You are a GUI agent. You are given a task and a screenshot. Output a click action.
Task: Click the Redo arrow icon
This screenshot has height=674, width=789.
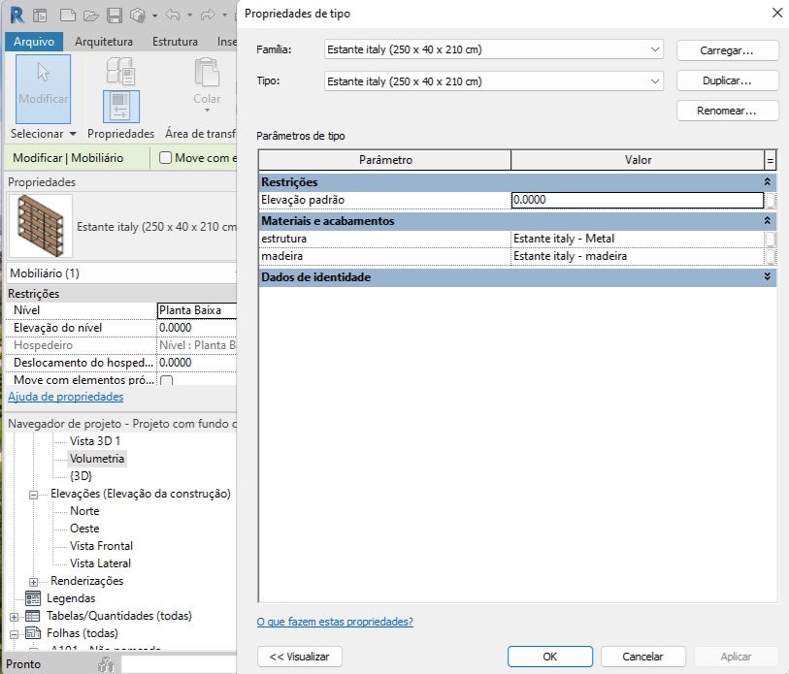208,16
